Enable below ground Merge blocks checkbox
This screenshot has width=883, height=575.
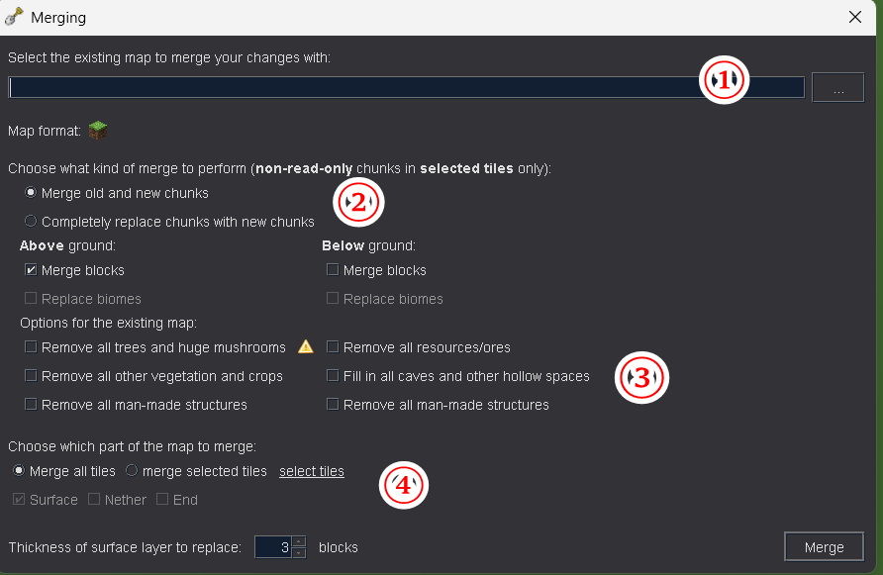(x=333, y=270)
